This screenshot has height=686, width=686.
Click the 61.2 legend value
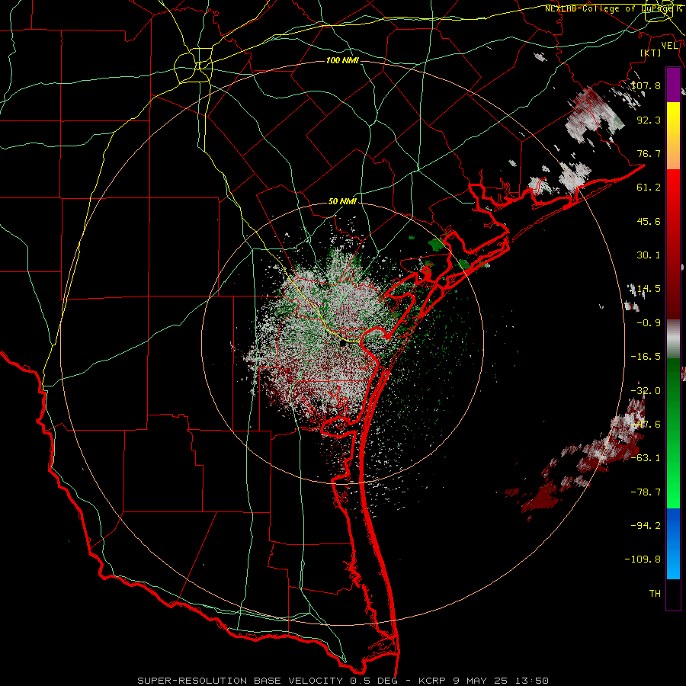click(x=649, y=188)
